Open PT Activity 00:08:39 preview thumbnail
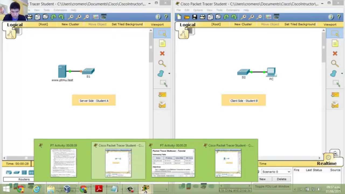The height and width of the screenshot is (194, 345). tap(64, 163)
